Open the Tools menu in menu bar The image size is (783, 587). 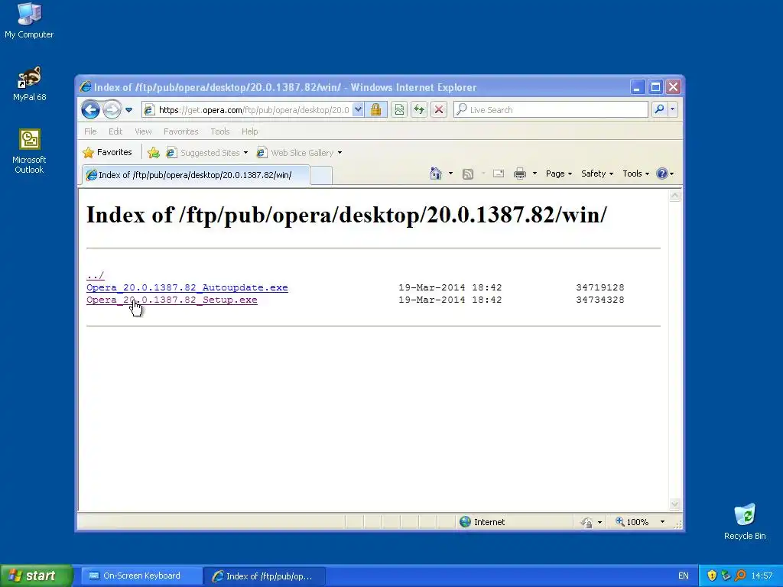(x=219, y=131)
